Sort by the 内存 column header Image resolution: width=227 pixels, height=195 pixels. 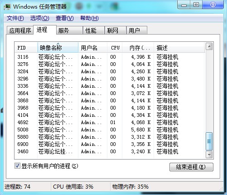[x=138, y=48]
